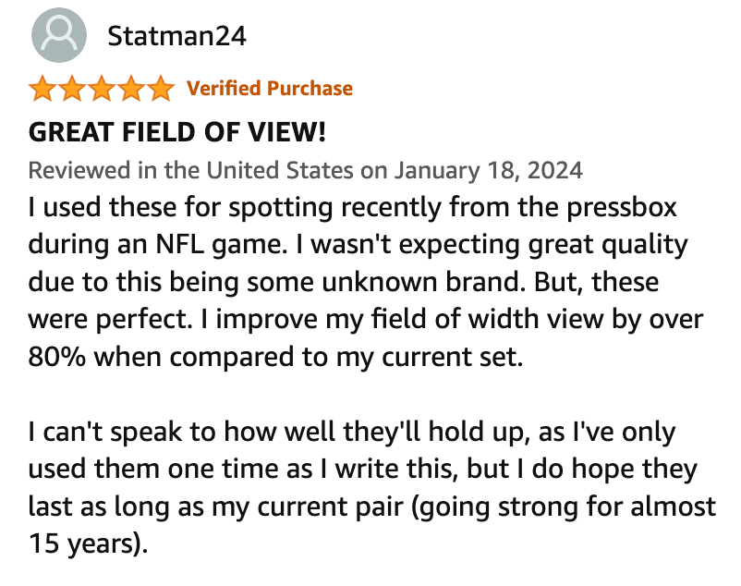Click the words United States in review date
Image resolution: width=741 pixels, height=586 pixels.
(x=280, y=170)
